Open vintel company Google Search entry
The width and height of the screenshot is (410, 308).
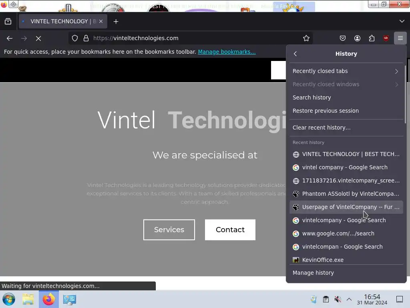coord(346,167)
